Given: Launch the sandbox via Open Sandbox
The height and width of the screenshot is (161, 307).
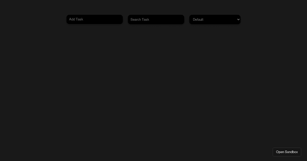Looking at the screenshot, I should (287, 152).
